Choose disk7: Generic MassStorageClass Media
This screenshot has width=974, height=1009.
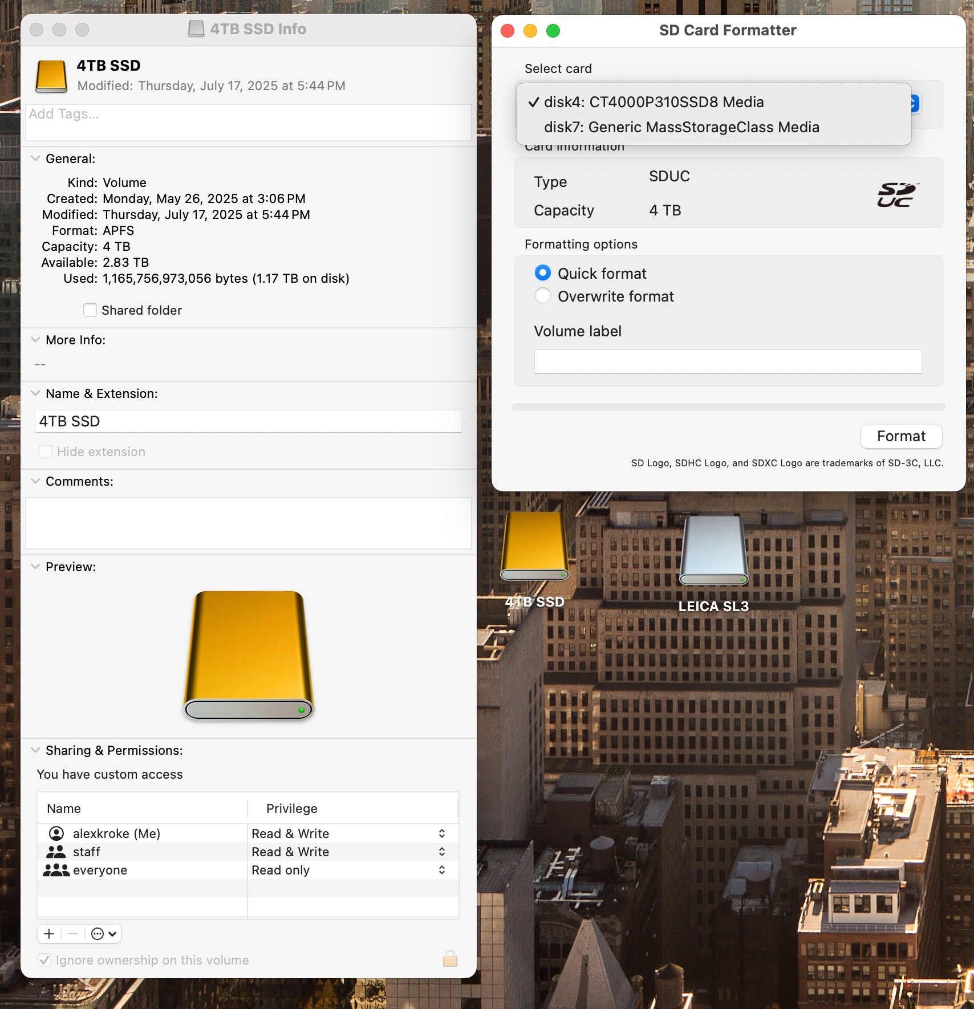click(x=681, y=127)
